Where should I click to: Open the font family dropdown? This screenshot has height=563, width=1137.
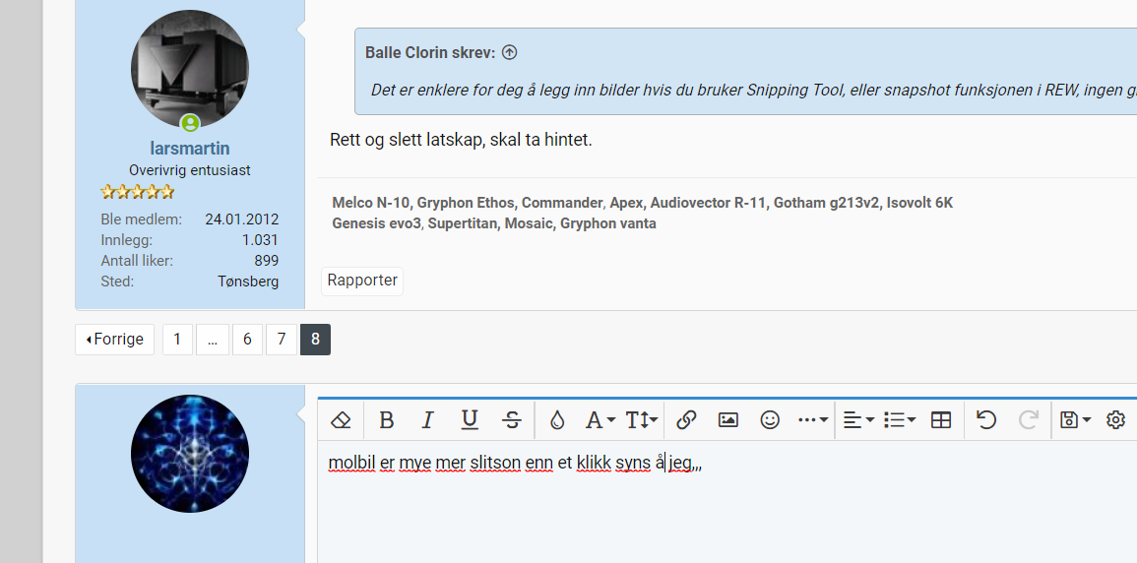600,419
